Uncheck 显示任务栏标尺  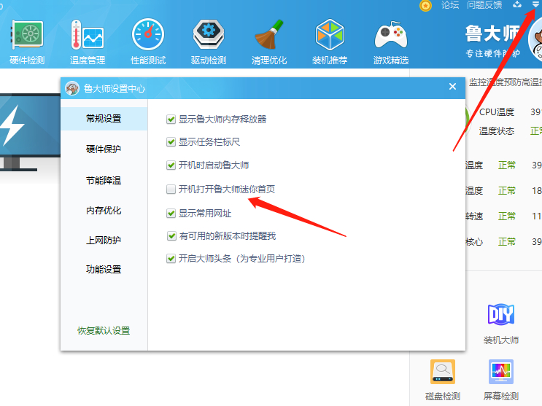171,142
